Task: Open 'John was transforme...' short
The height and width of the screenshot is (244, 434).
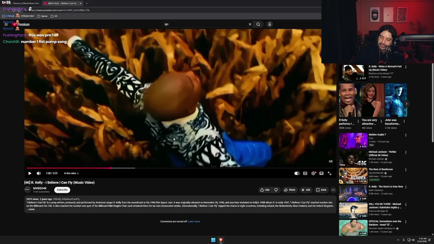Action: [396, 100]
